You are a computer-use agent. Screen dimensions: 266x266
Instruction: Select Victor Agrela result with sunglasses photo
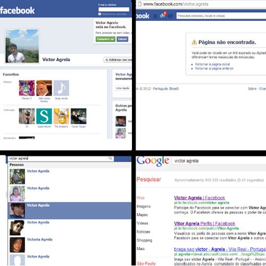[70, 228]
